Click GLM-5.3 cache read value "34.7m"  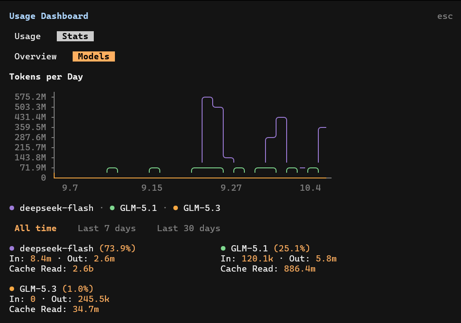86,309
